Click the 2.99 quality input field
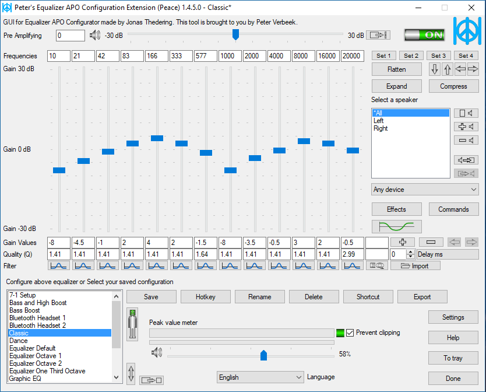The image size is (486, 392). pyautogui.click(x=353, y=254)
